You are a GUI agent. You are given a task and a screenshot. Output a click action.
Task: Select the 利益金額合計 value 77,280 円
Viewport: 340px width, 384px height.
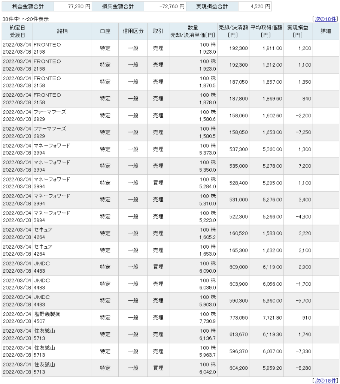tap(79, 6)
